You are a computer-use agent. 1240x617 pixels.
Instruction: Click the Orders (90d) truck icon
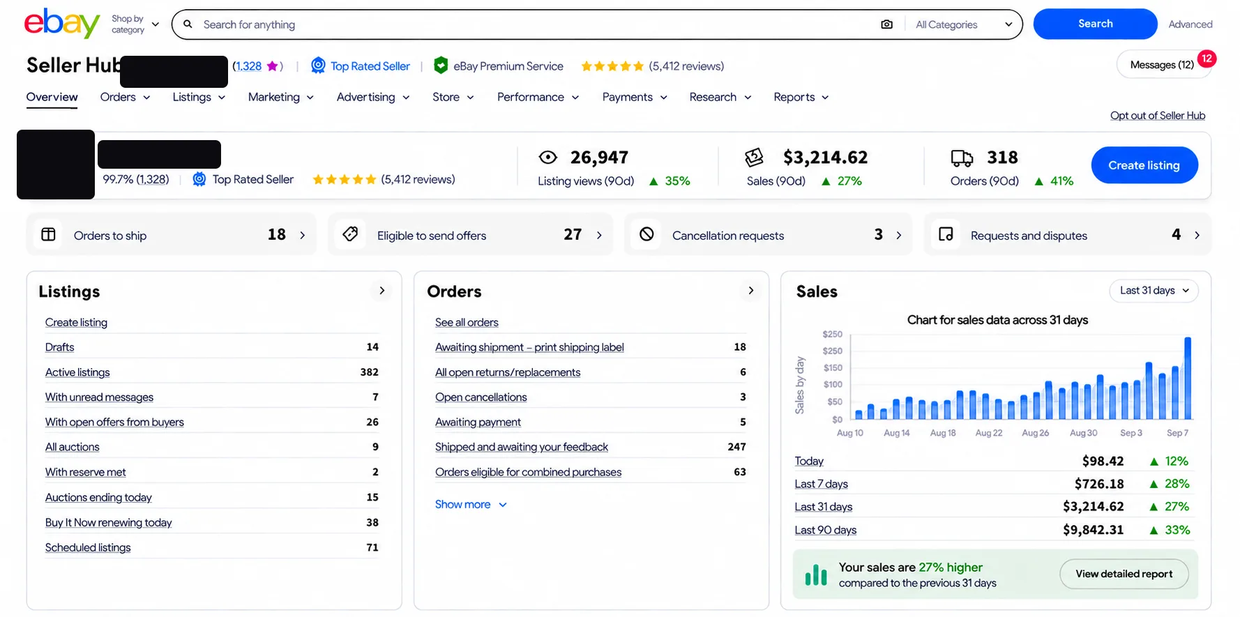[962, 158]
